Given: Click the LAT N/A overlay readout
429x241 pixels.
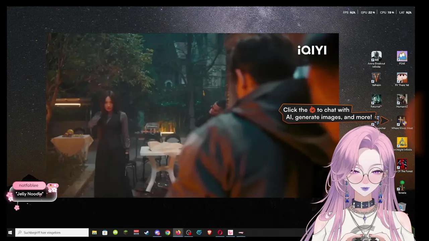Looking at the screenshot, I should 405,12.
